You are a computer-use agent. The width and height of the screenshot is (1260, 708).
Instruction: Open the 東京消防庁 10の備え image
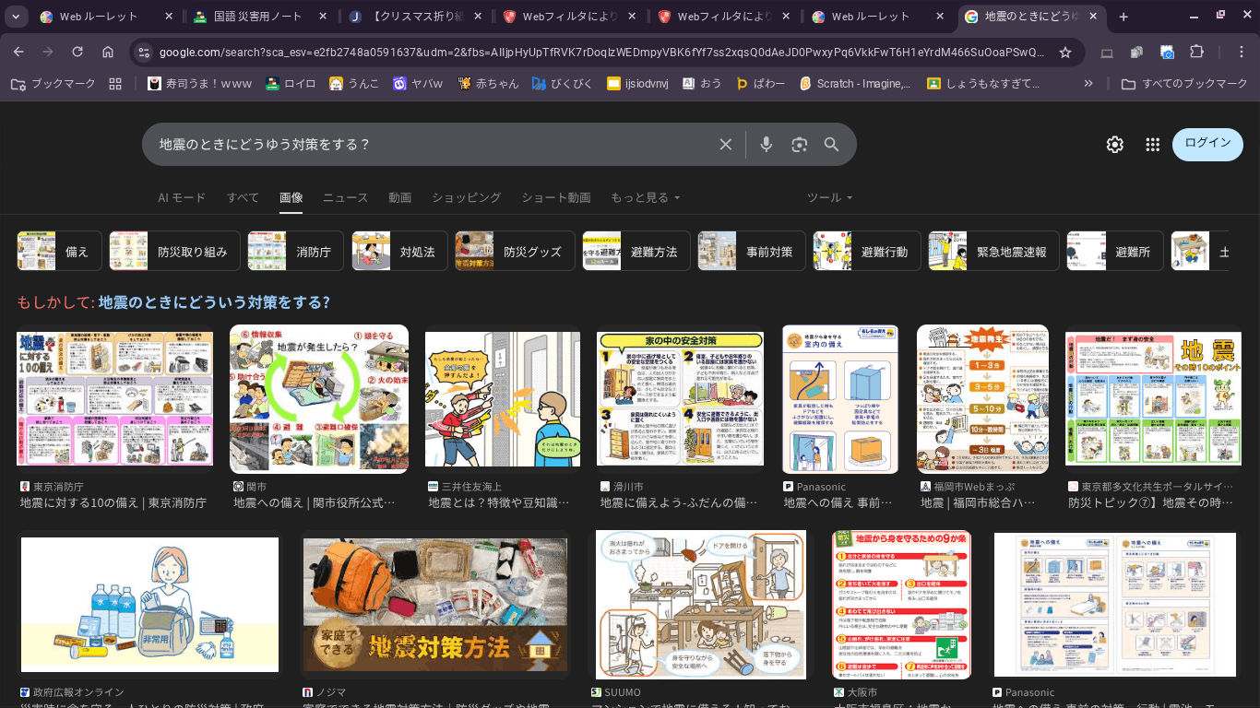(114, 399)
